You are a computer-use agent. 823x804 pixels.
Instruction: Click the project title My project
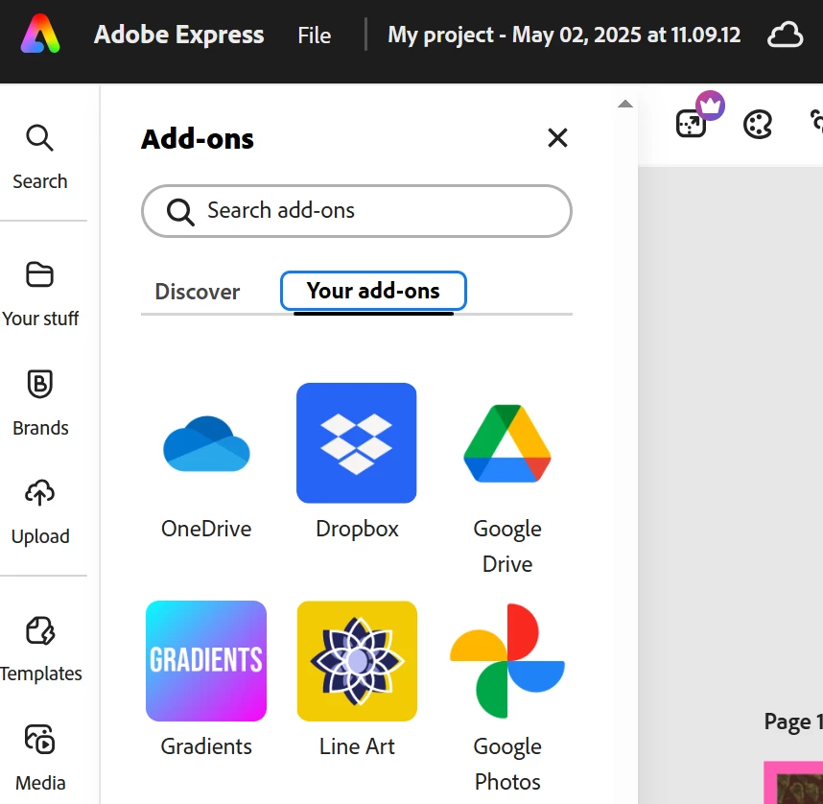[564, 35]
